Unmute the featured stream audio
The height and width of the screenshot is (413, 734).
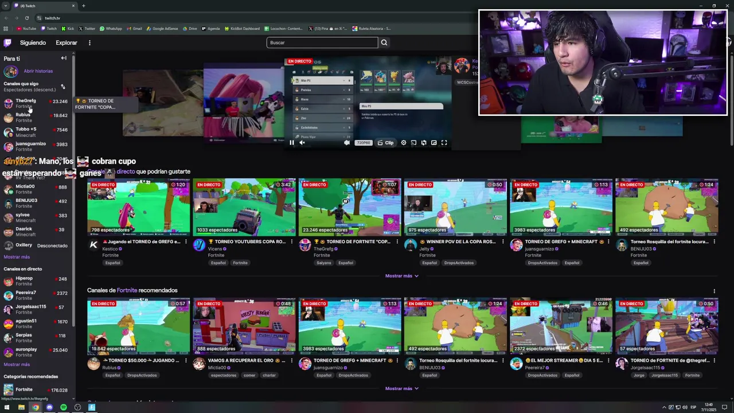click(x=302, y=143)
